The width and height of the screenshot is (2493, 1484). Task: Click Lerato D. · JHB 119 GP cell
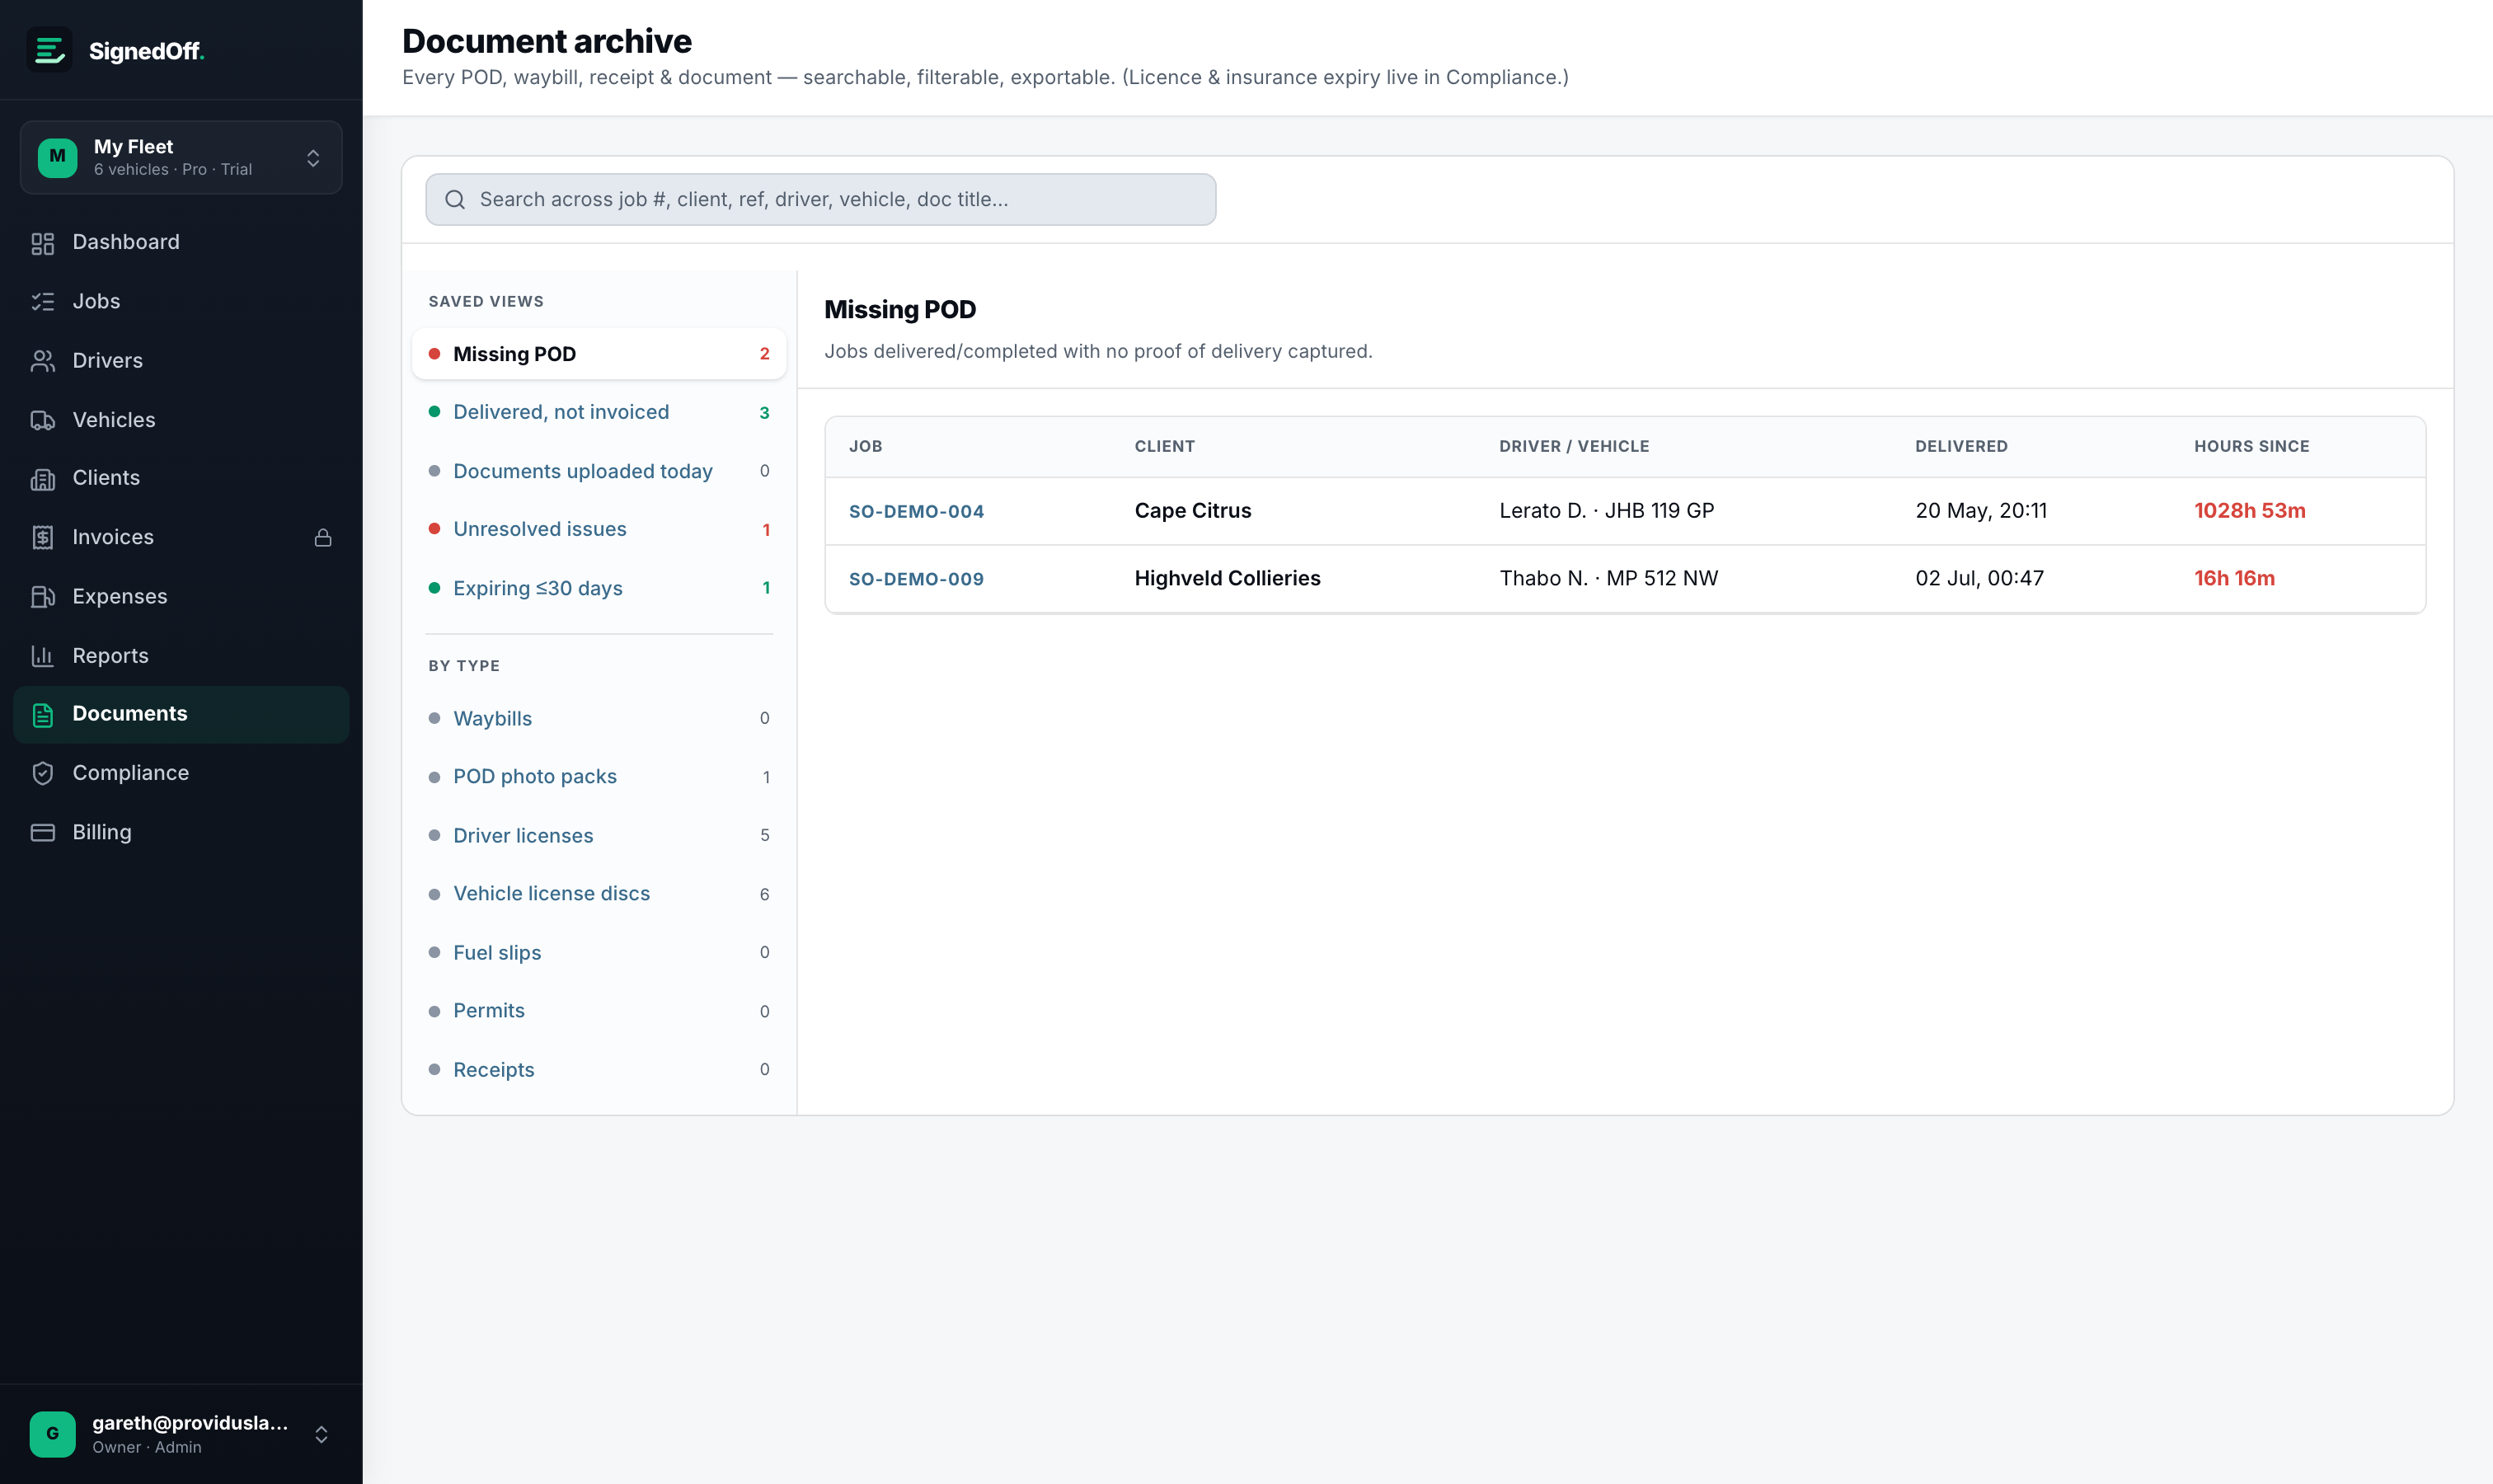point(1606,511)
